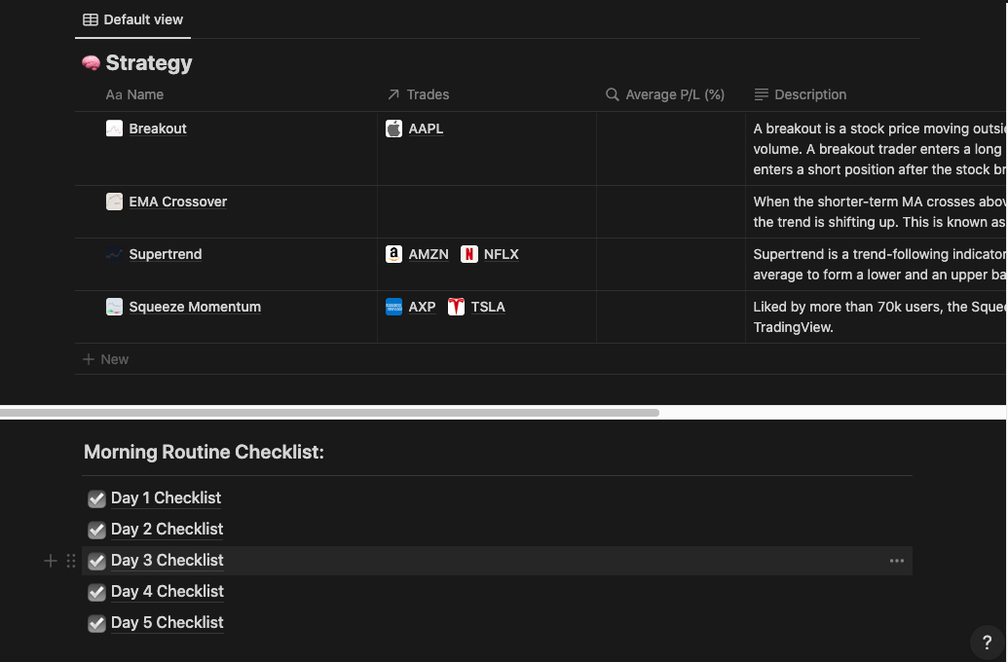The height and width of the screenshot is (662, 1008).
Task: Click the Tesla icon next to TSLA
Action: pyautogui.click(x=455, y=307)
